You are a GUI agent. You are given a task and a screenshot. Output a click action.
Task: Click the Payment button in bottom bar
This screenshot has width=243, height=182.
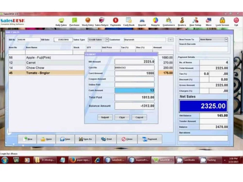[150, 139]
